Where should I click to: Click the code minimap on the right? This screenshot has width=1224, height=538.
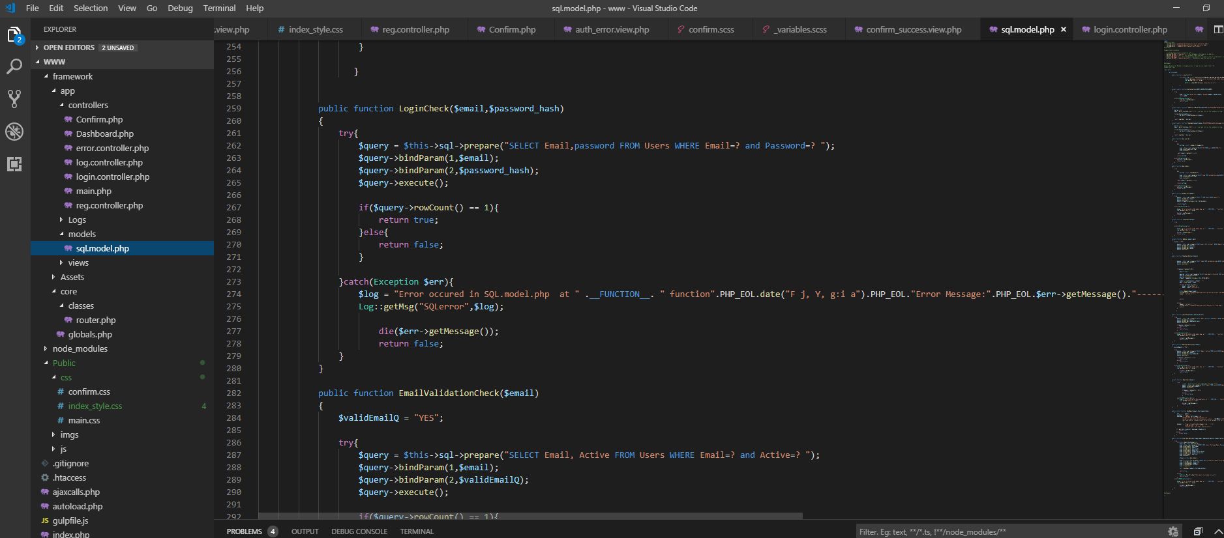pyautogui.click(x=1193, y=261)
